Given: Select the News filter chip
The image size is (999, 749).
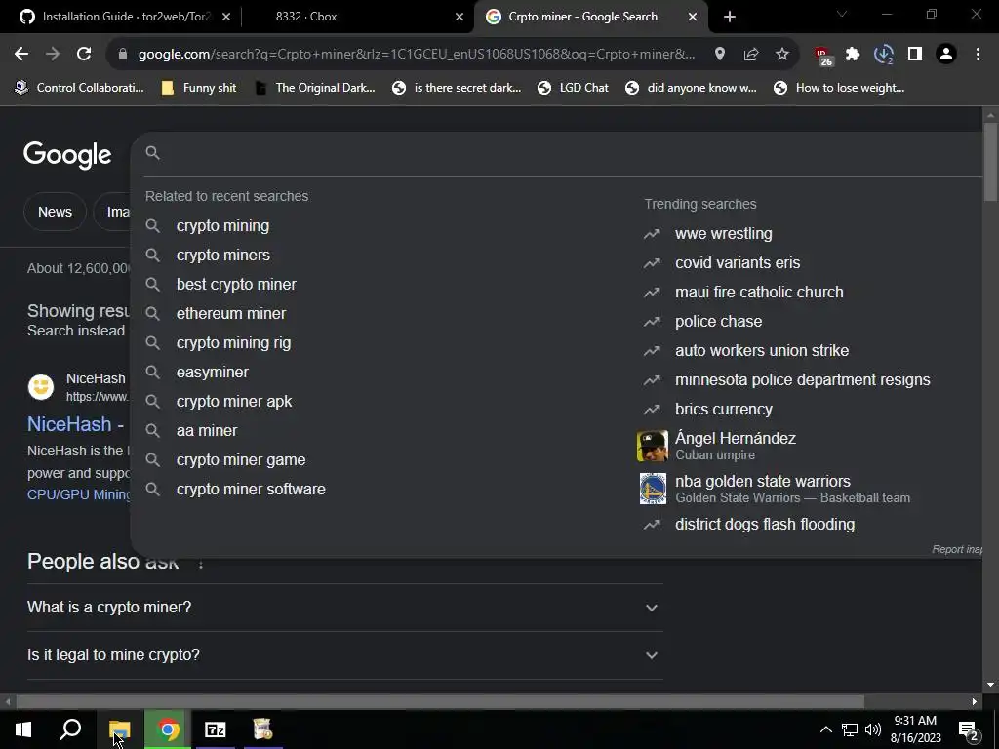Looking at the screenshot, I should click(55, 212).
